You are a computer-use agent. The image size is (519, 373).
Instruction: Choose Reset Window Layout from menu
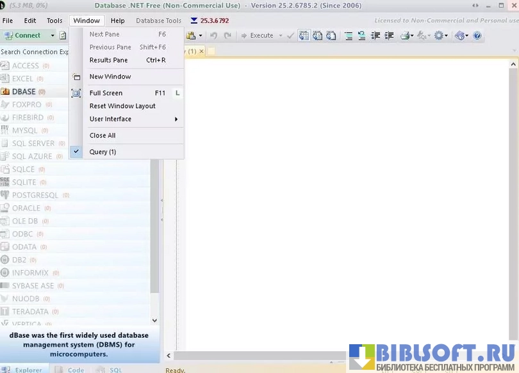pos(122,106)
